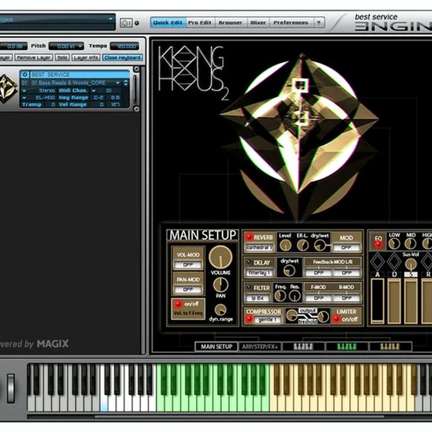The width and height of the screenshot is (432, 432).
Task: Switch to the Pro Edit tab
Action: click(200, 23)
